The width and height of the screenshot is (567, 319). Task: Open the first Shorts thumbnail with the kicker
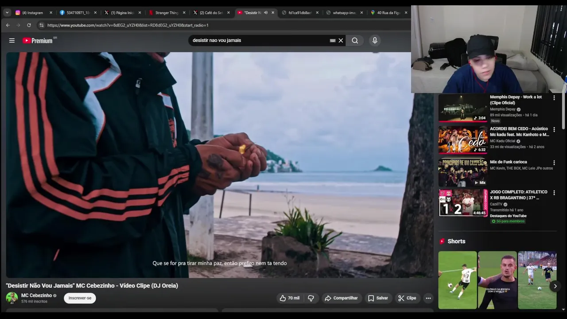[458, 280]
